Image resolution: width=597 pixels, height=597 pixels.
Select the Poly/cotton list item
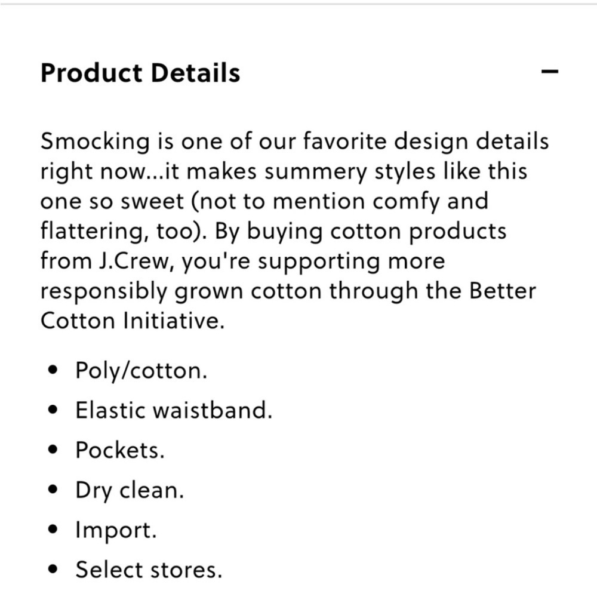[141, 371]
